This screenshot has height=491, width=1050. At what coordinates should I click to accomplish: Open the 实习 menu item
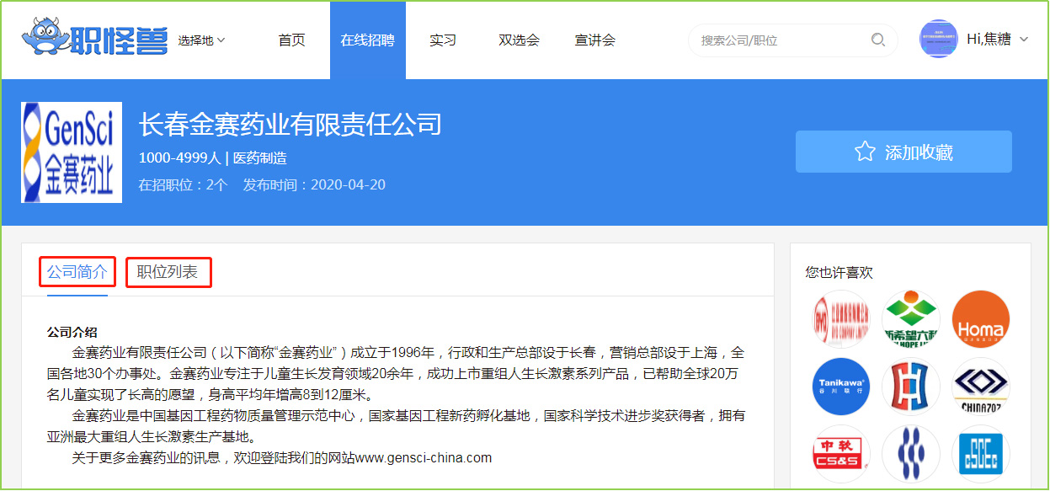443,40
